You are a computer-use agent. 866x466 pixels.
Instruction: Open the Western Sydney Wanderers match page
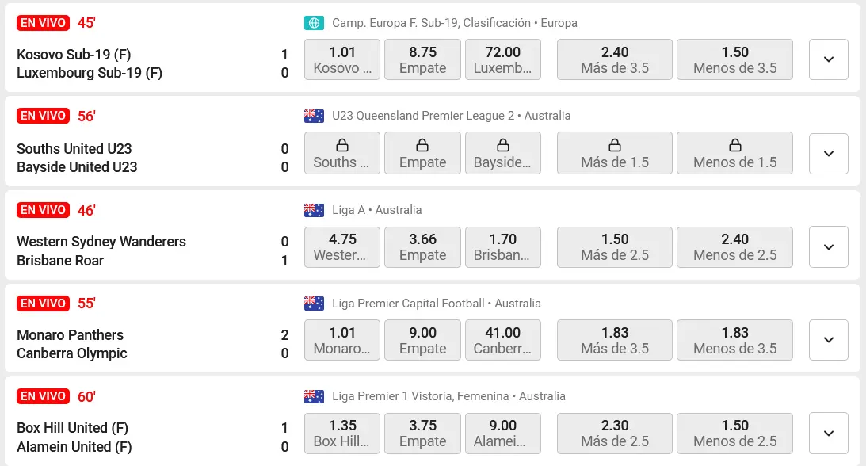click(x=101, y=242)
